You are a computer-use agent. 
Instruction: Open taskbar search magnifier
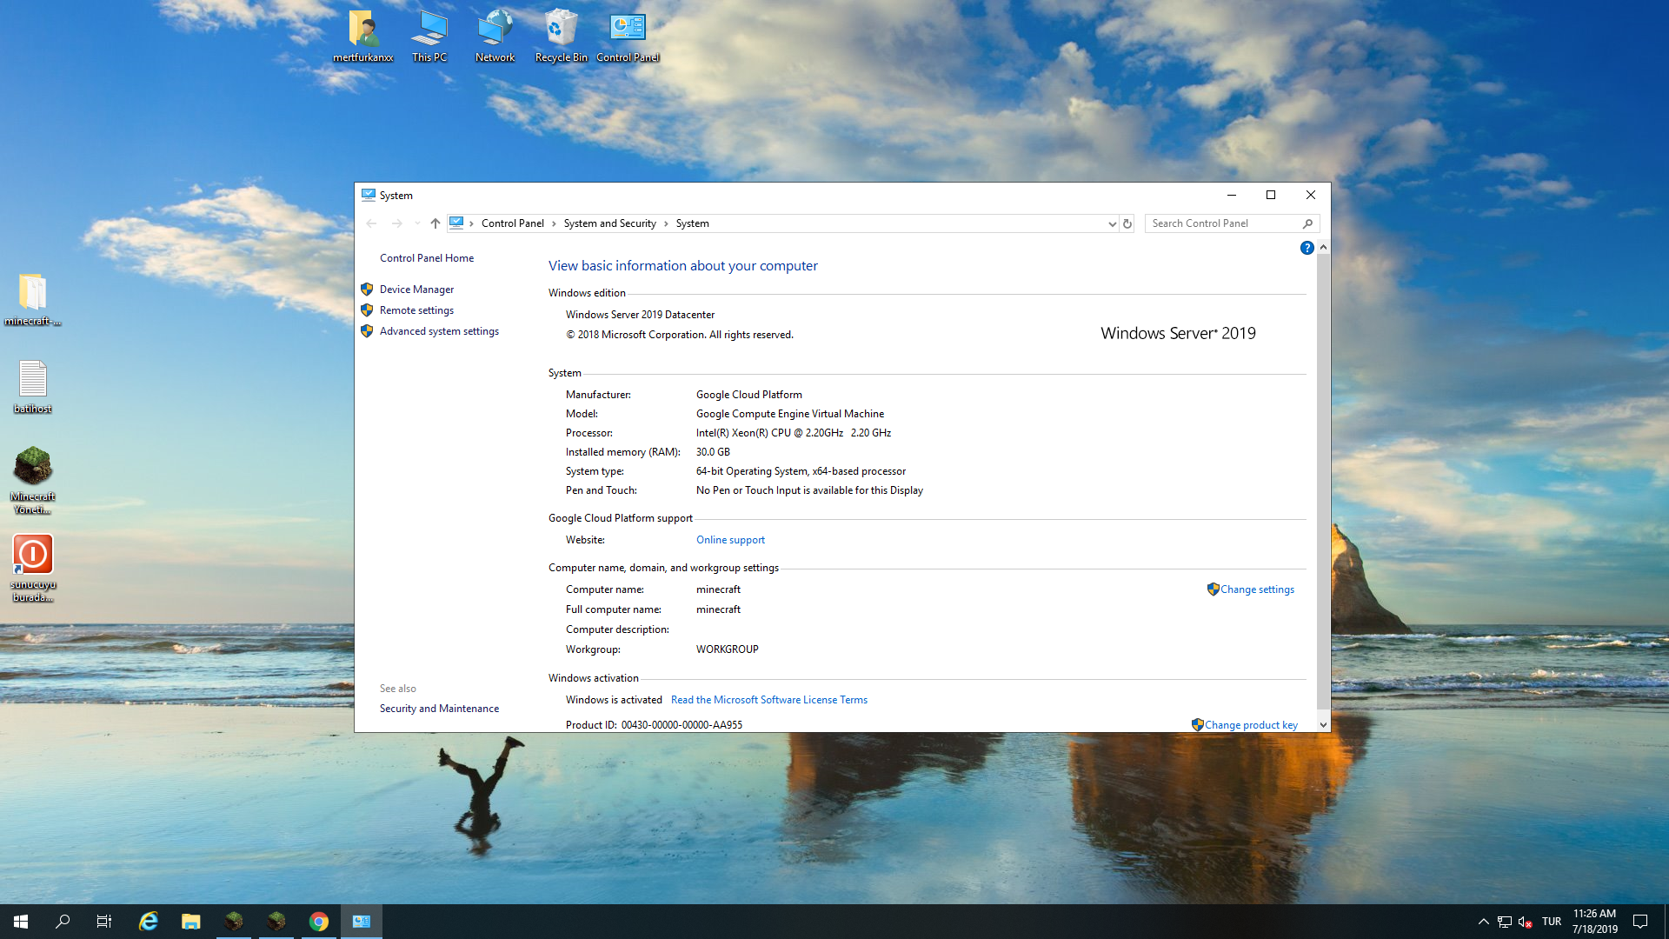(63, 922)
